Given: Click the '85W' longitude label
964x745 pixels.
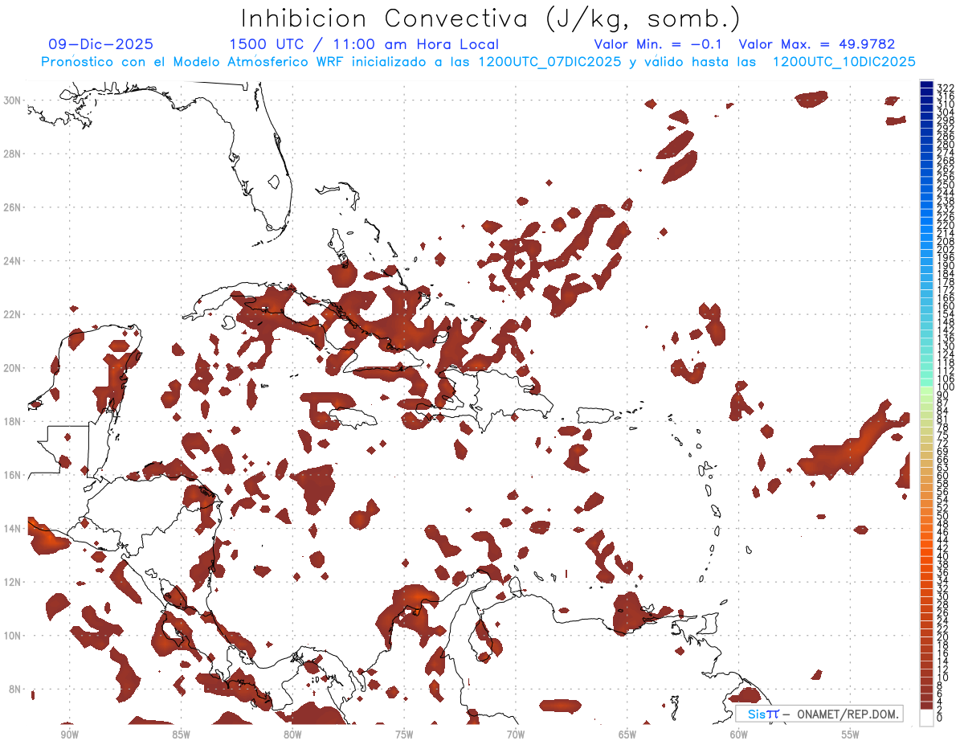Looking at the screenshot, I should 181,734.
